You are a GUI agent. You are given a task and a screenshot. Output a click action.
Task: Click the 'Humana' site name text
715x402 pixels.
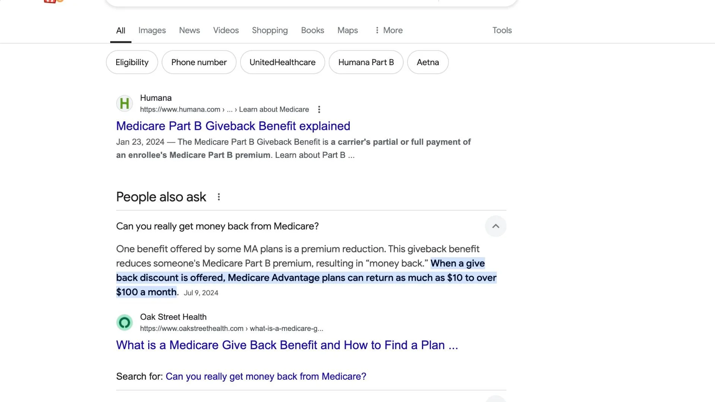[x=156, y=98]
